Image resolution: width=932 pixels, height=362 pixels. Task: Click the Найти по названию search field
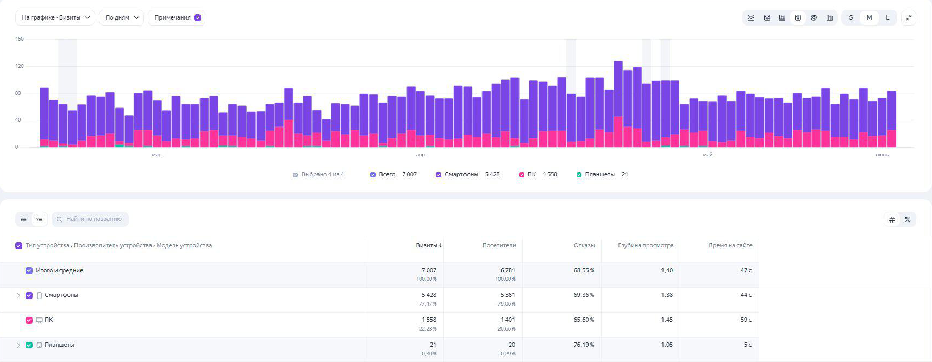tap(90, 219)
